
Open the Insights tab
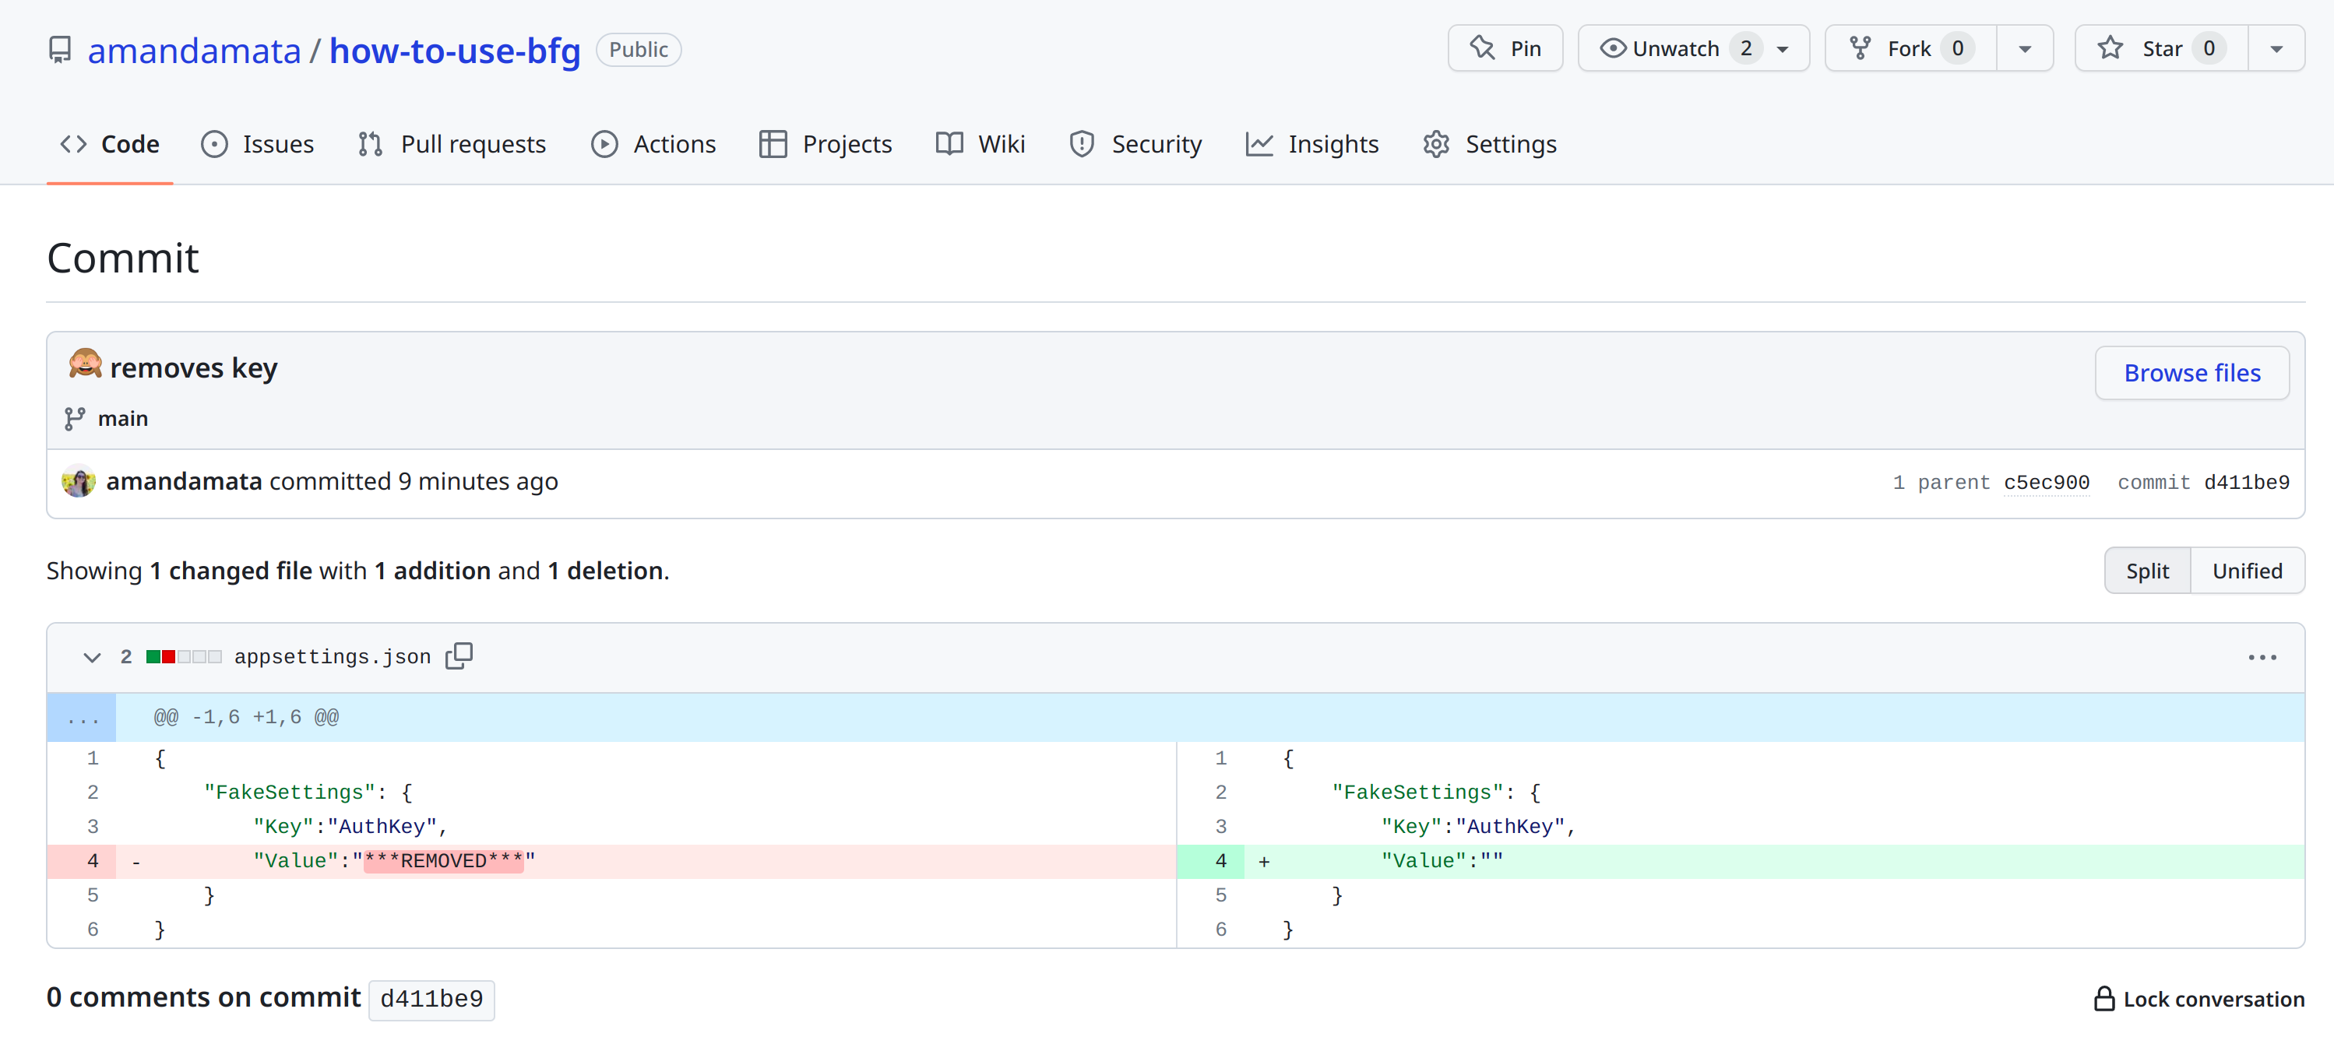1312,144
